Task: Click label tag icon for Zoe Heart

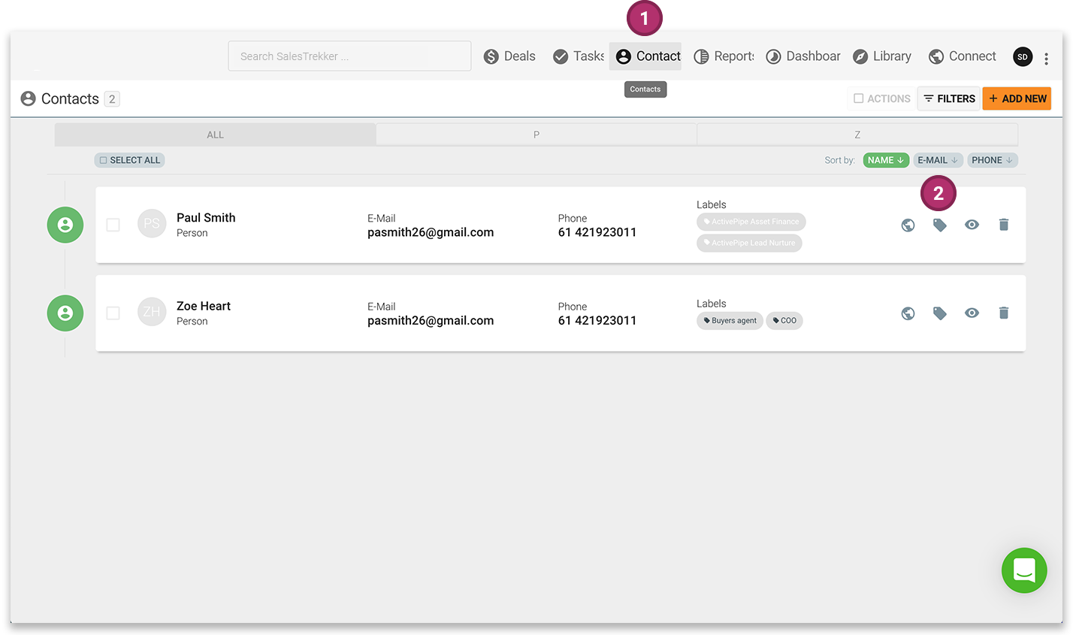Action: point(940,313)
